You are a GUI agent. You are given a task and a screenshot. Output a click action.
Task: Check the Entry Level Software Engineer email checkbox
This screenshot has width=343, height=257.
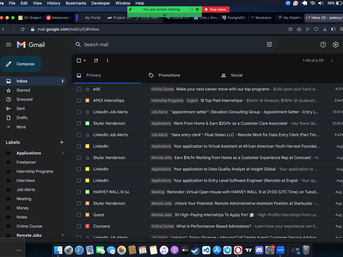79,181
